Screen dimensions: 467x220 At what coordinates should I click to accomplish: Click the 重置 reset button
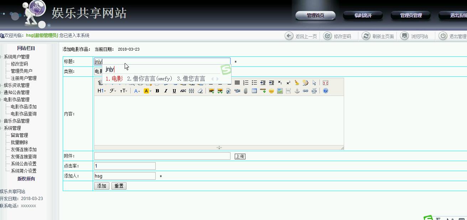(119, 186)
